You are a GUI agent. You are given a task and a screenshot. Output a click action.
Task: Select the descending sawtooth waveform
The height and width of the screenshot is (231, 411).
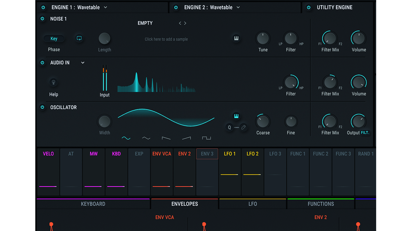pyautogui.click(x=166, y=138)
